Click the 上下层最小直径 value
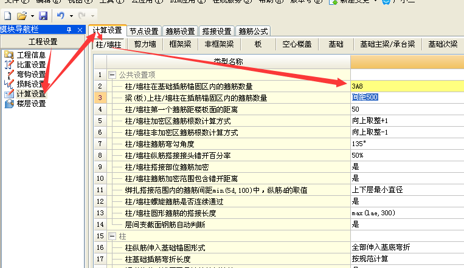Image resolution: width=464 pixels, height=268 pixels. click(x=377, y=190)
